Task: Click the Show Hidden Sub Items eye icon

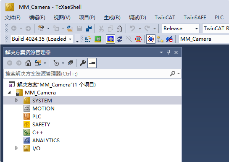Action: coord(169,39)
